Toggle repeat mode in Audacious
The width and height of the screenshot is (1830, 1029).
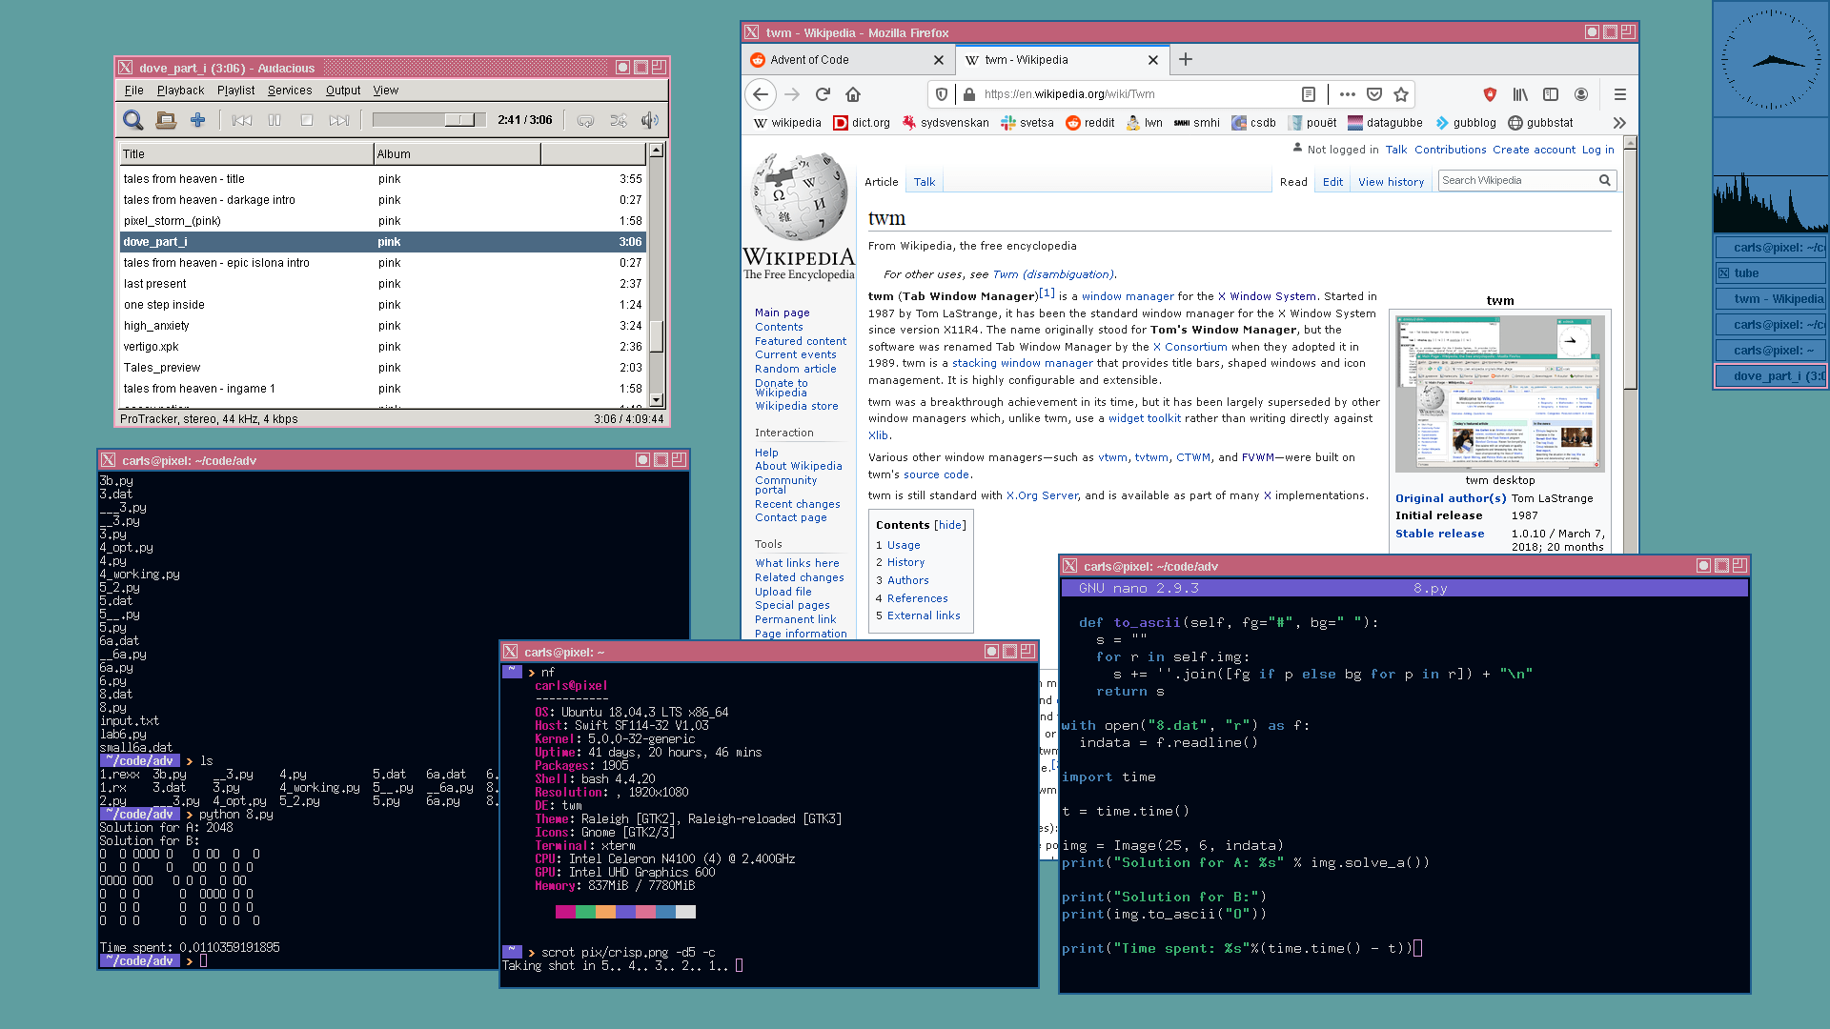point(585,120)
